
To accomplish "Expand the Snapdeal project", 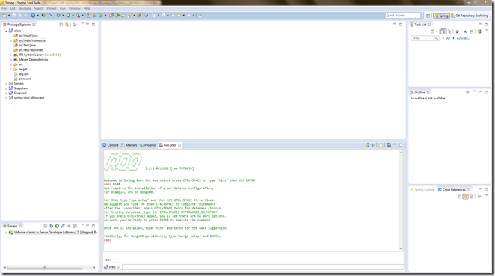I will click(x=6, y=93).
